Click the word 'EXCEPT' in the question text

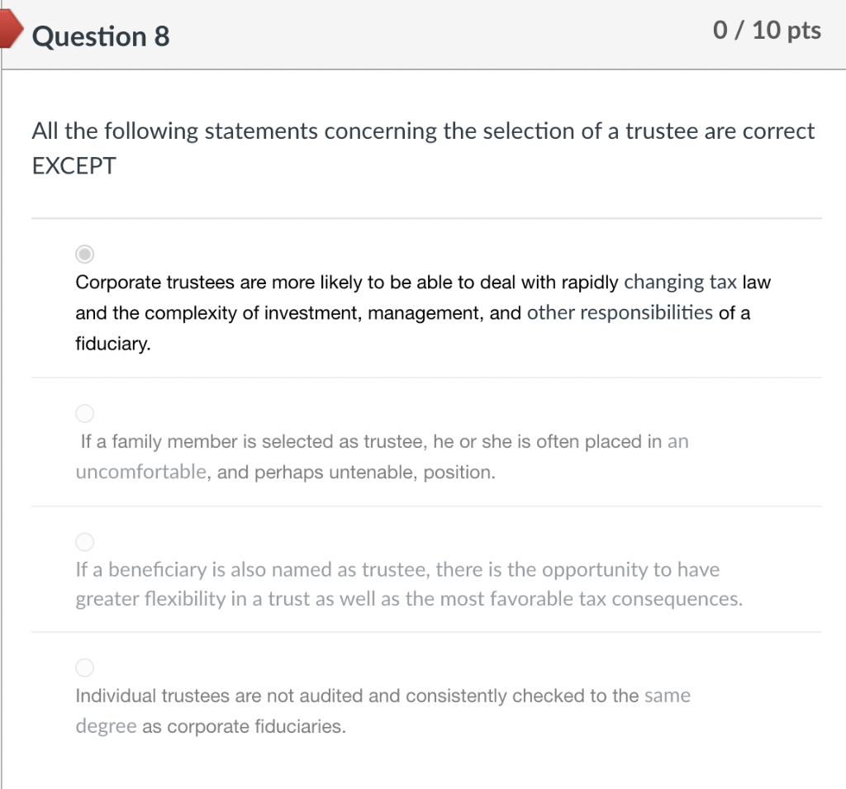click(71, 165)
